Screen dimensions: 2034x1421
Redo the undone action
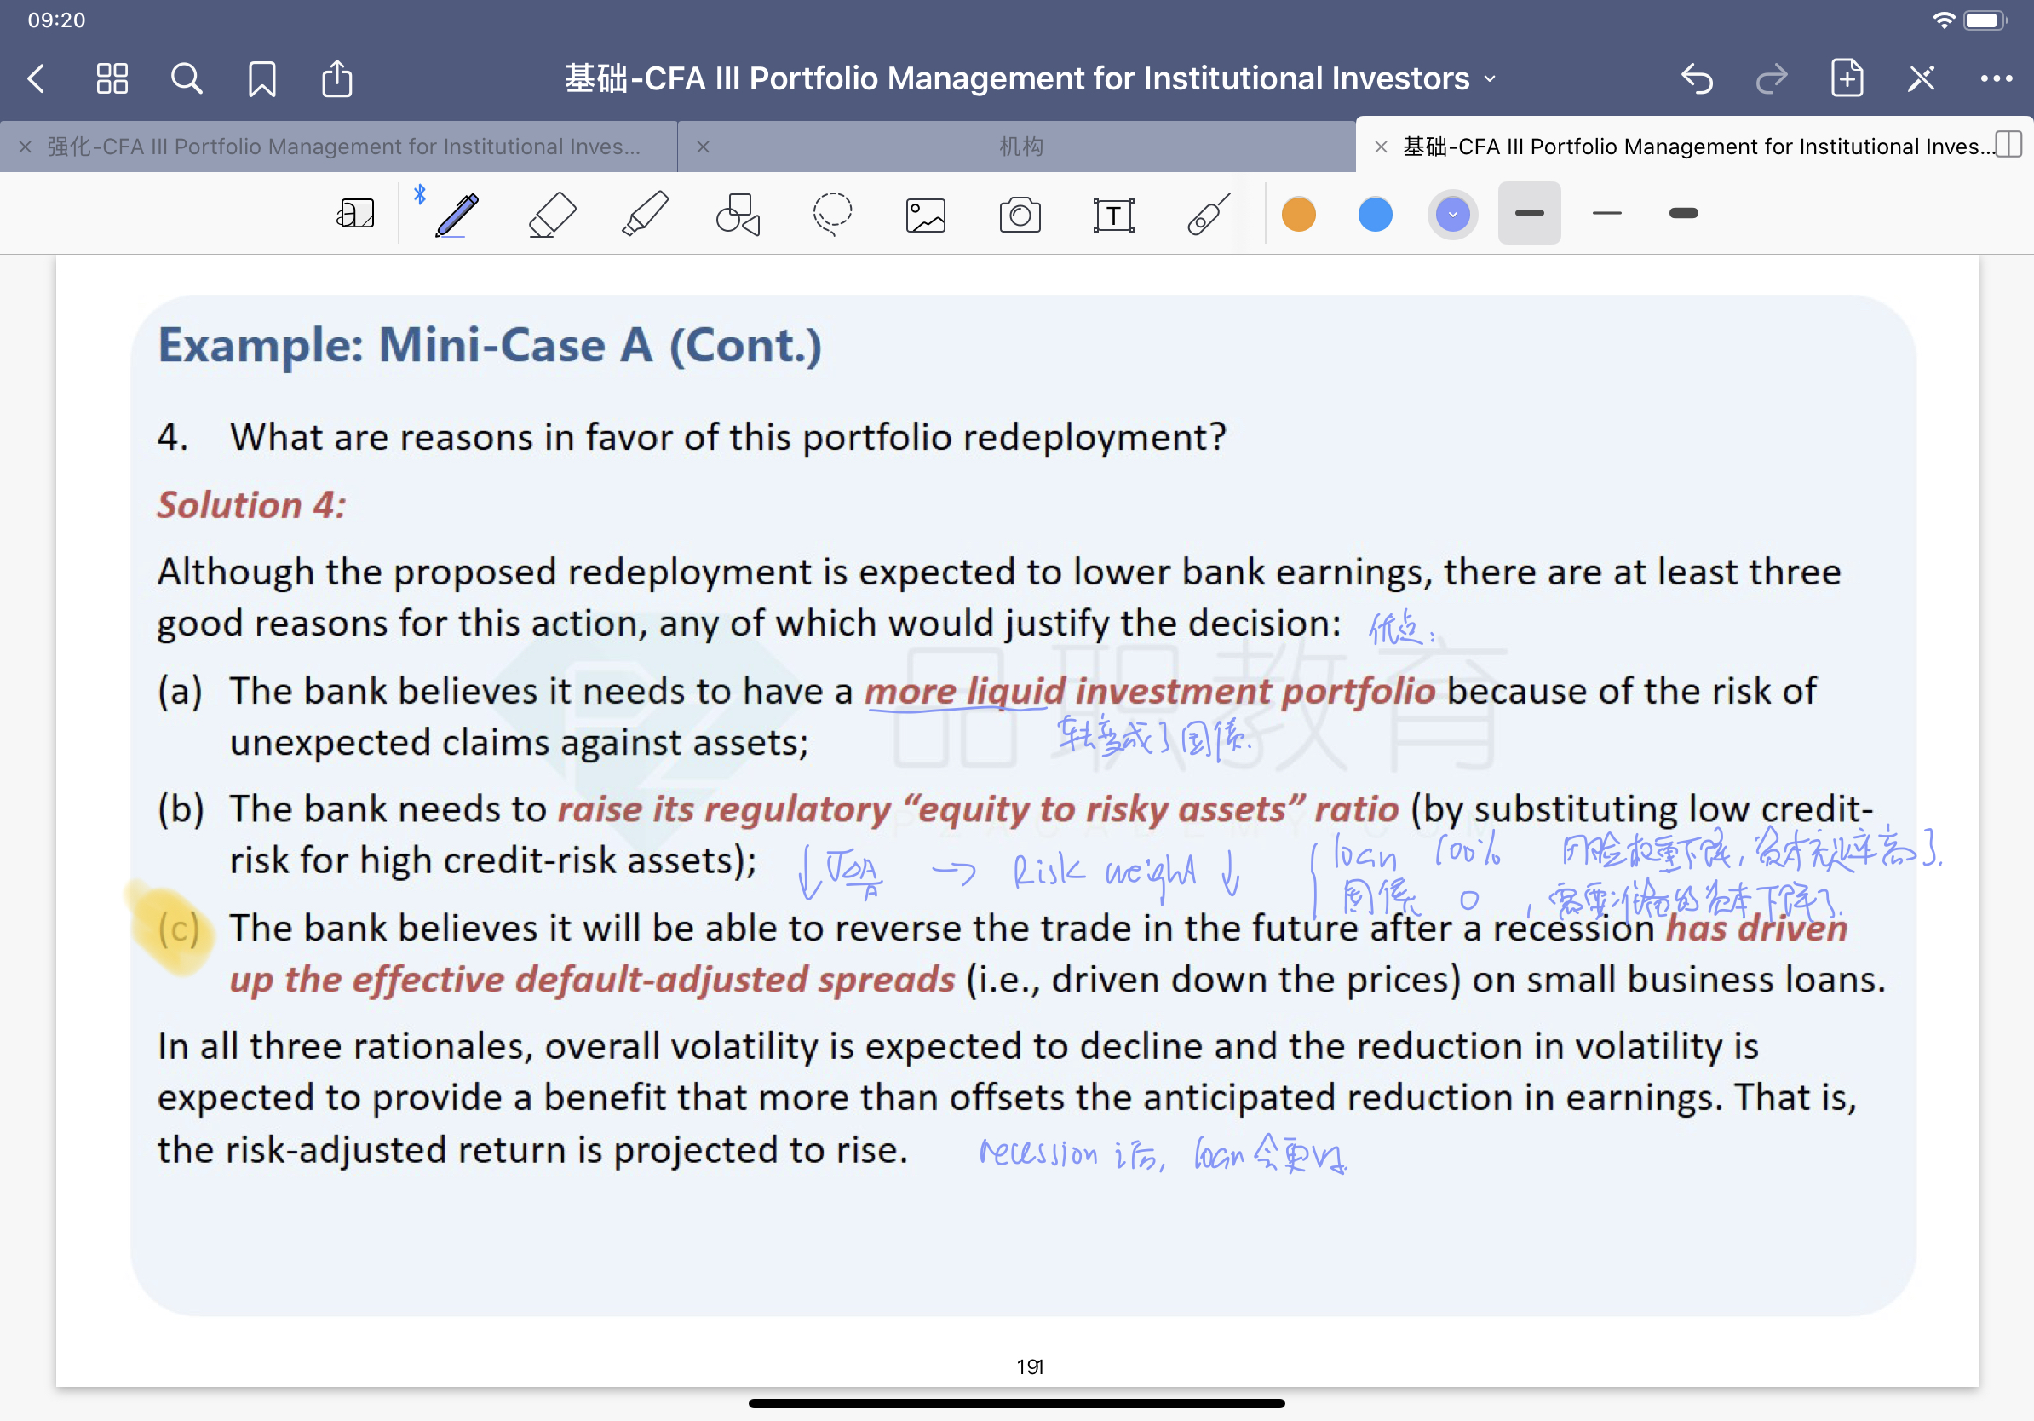click(x=1772, y=79)
